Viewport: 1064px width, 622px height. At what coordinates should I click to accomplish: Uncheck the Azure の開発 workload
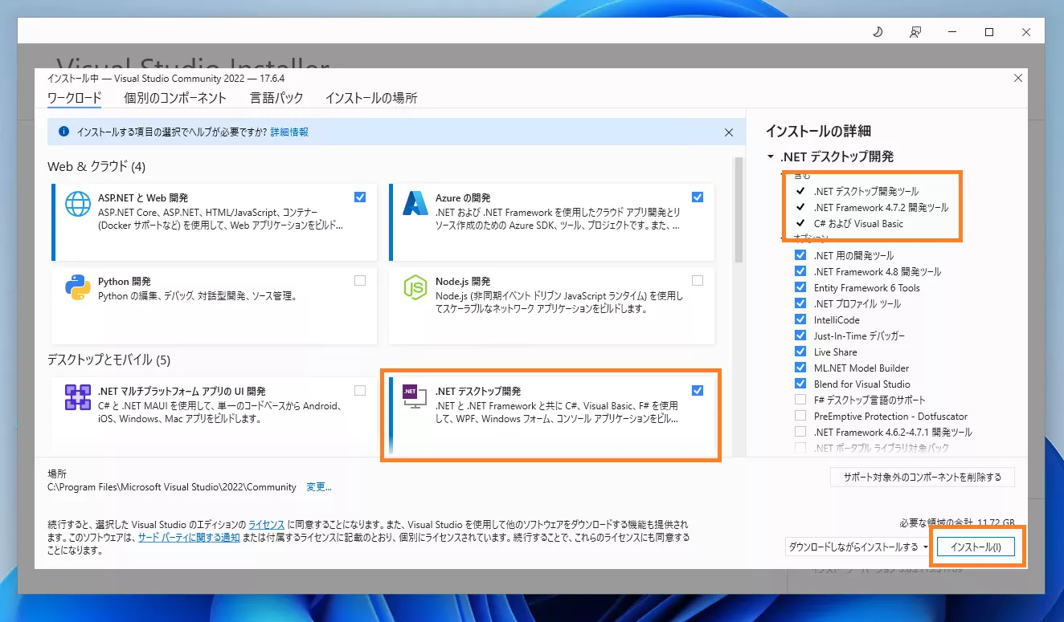697,197
